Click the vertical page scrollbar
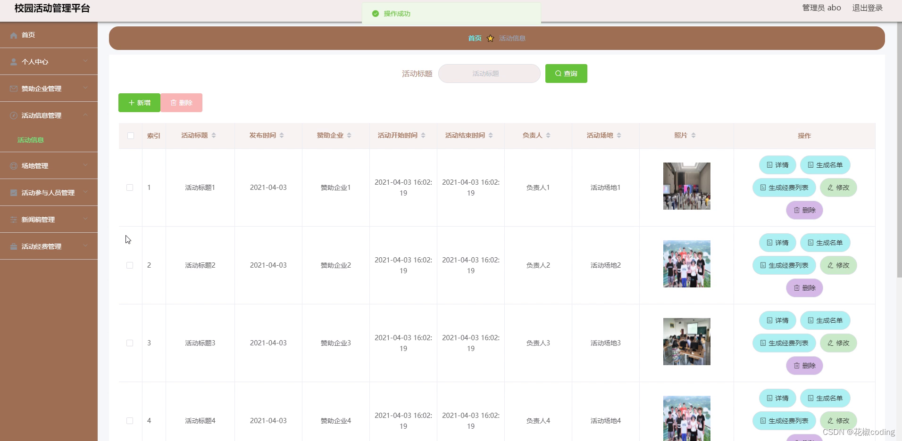The image size is (902, 441). coord(899,151)
